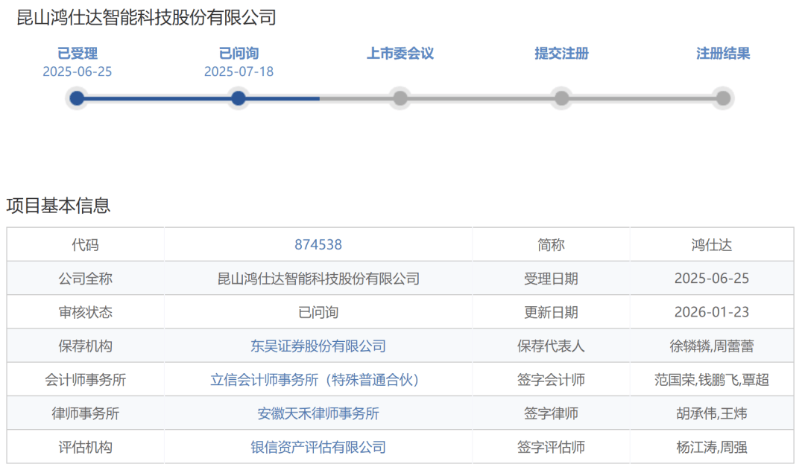Click the 注册结果 stage dot
This screenshot has height=470, width=805.
(x=723, y=98)
